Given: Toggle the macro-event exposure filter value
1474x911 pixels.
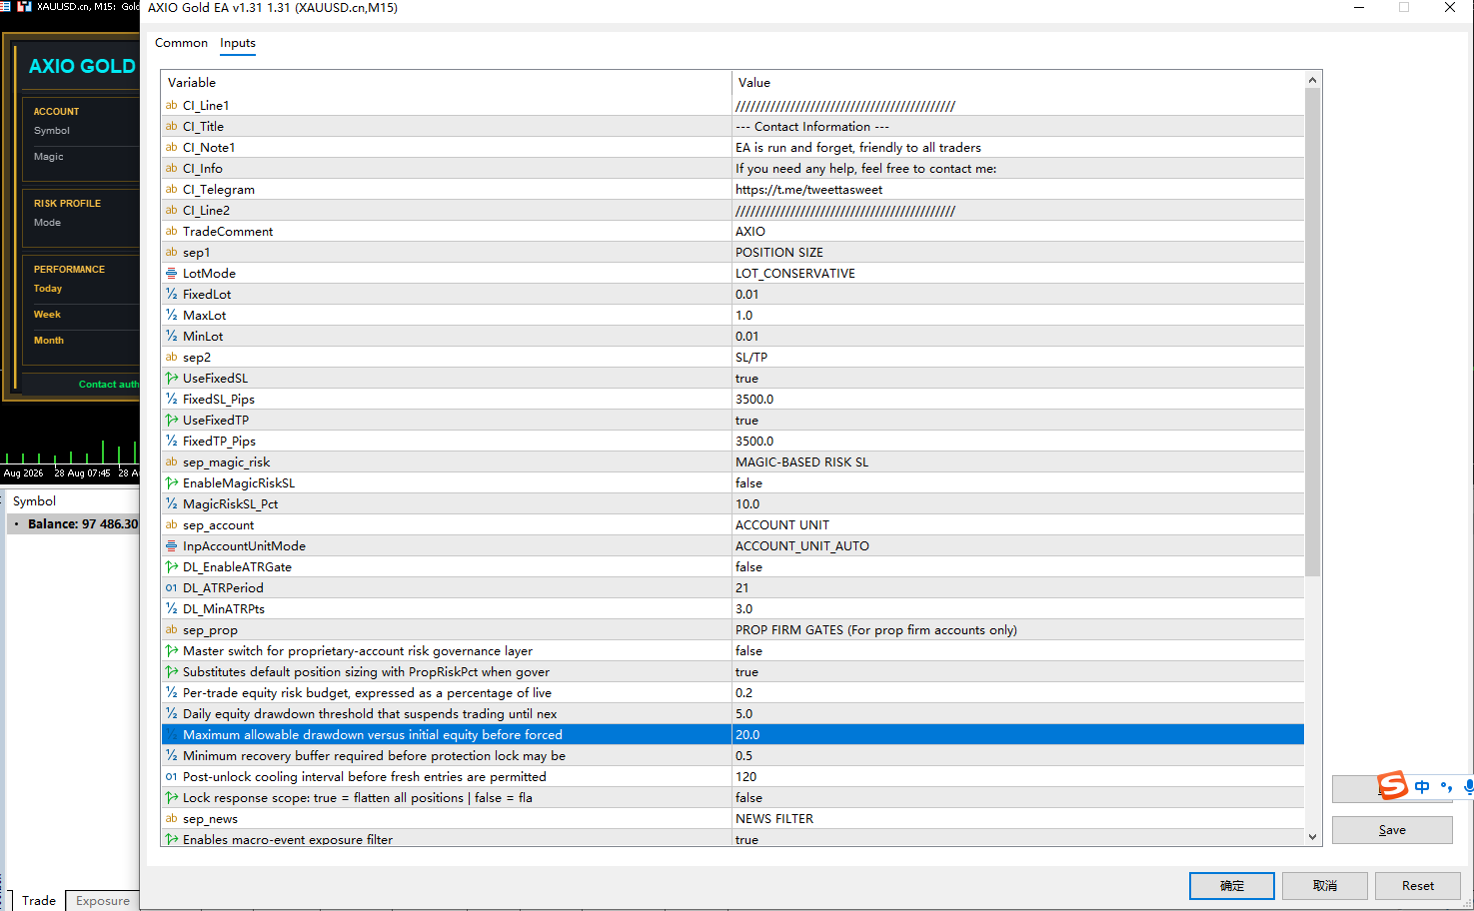Looking at the screenshot, I should tap(1017, 839).
